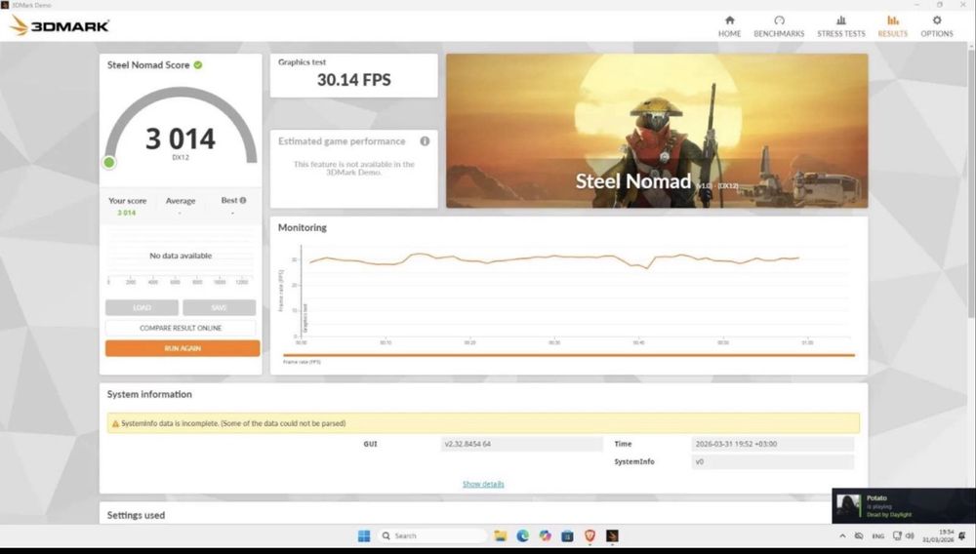Click the Monitoring heading
This screenshot has width=976, height=554.
coord(303,227)
